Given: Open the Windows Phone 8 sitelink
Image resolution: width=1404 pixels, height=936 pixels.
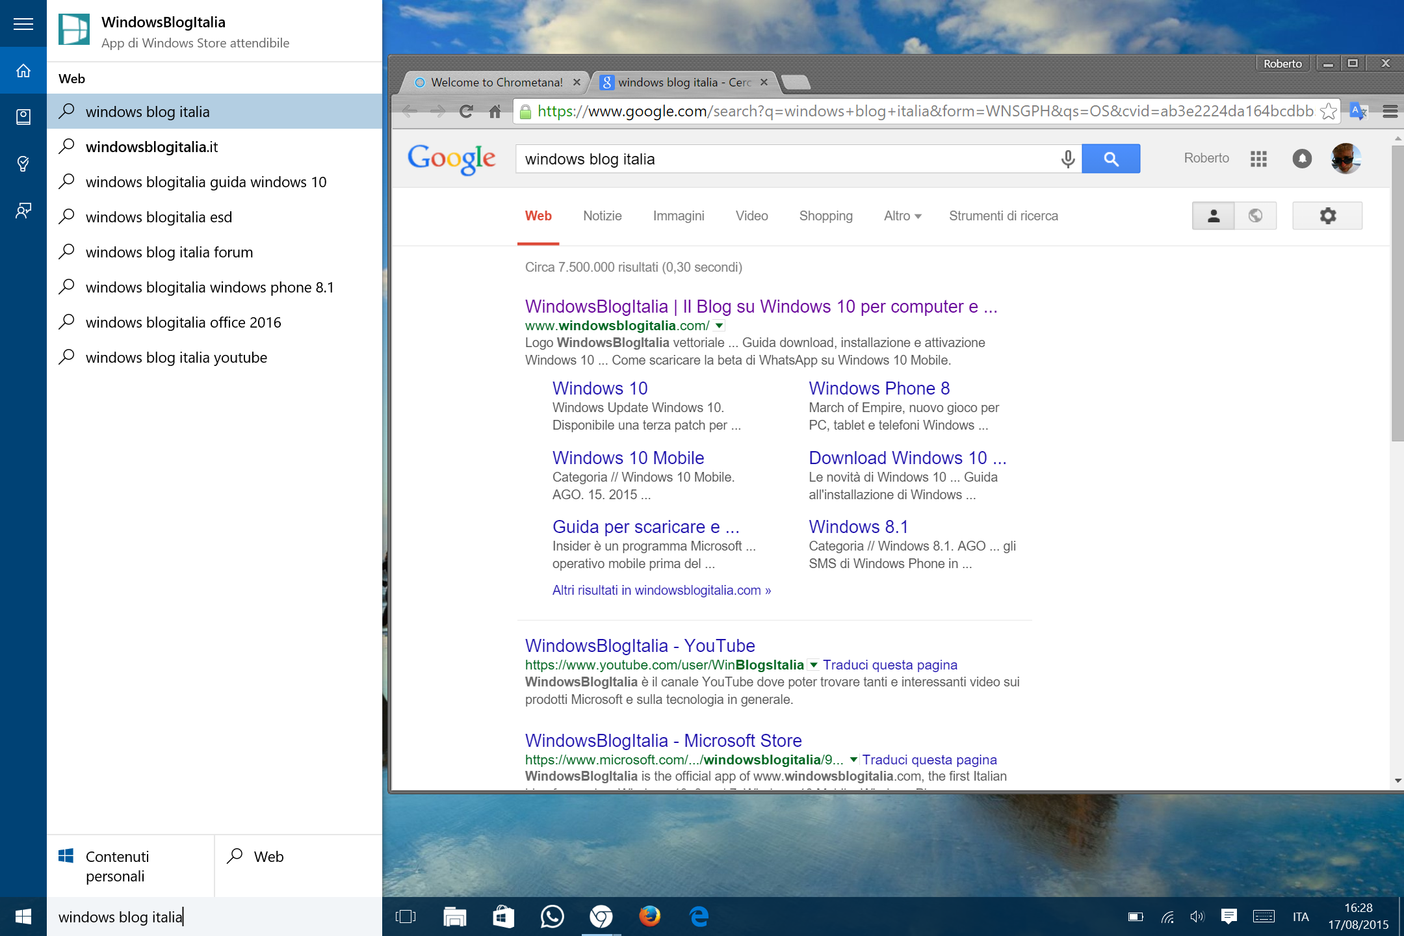Looking at the screenshot, I should pos(879,388).
